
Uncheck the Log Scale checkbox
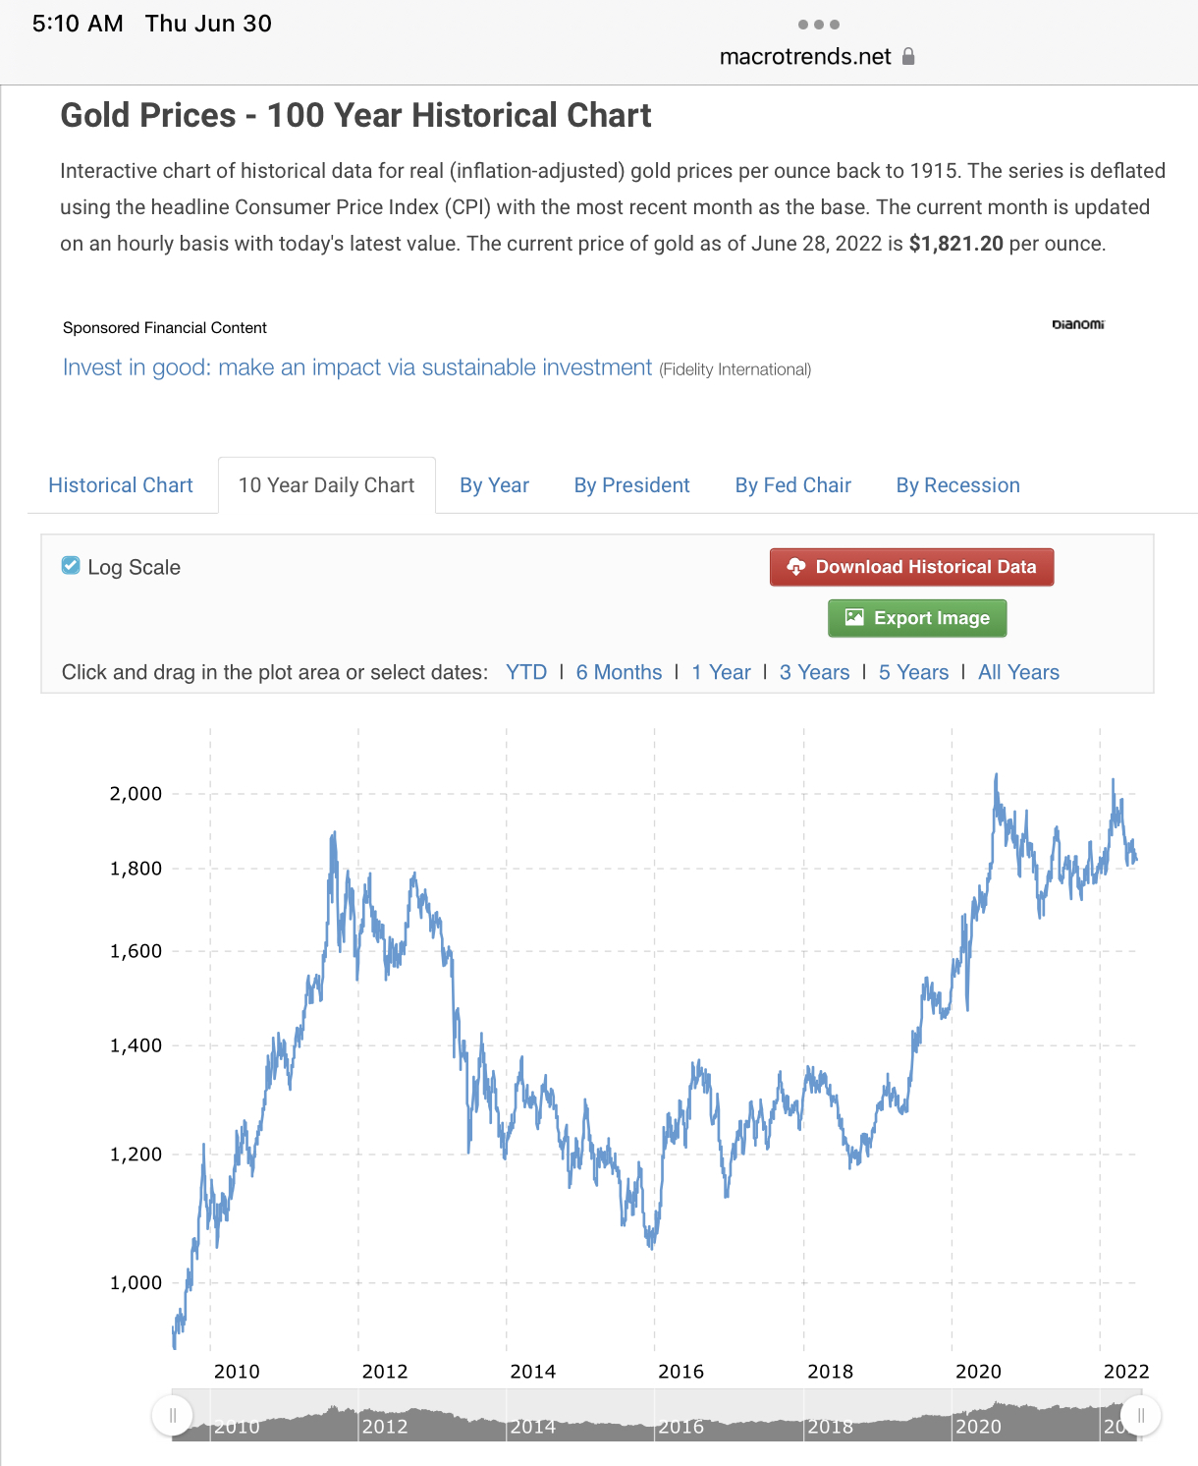click(x=71, y=566)
